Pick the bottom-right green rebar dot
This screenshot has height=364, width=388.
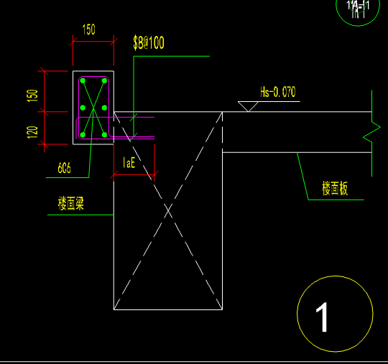(x=104, y=135)
